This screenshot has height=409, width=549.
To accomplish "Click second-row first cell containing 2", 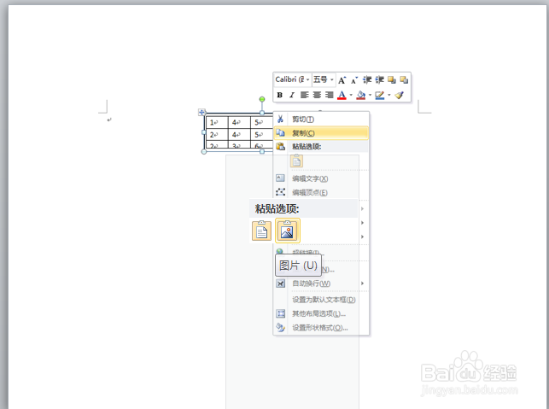I will tap(217, 134).
